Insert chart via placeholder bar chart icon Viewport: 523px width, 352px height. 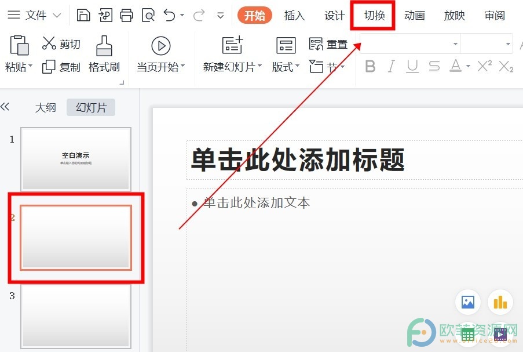[x=500, y=302]
